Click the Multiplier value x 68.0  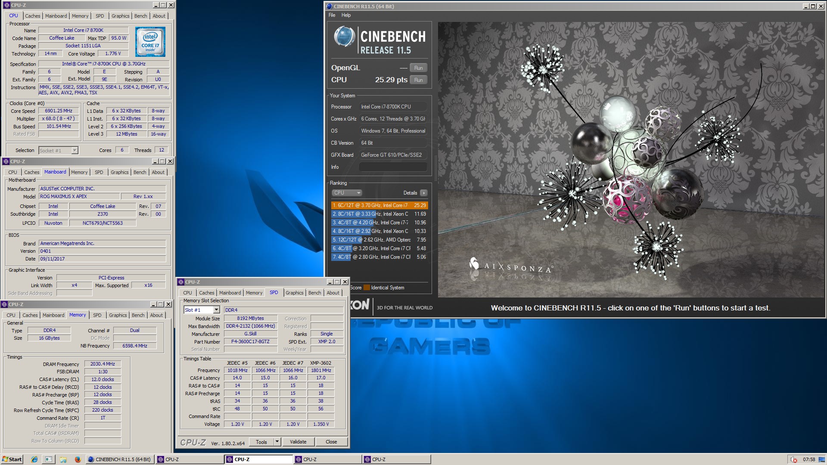coord(59,118)
